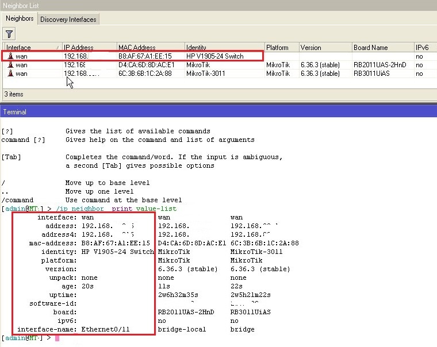Click uptime 2w5h21m22s in terminal
Viewport: 437px width, 347px height.
[x=250, y=295]
